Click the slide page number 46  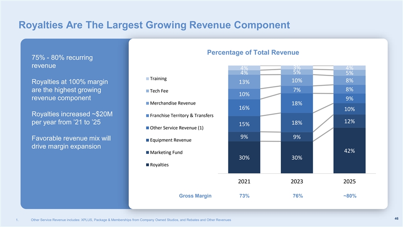coord(396,218)
